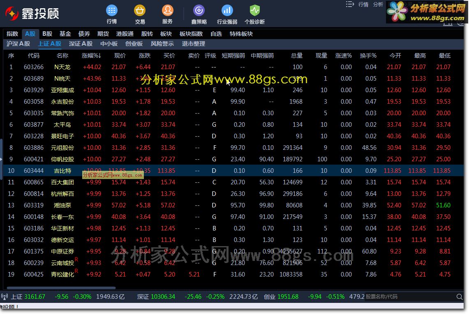
Task: Click the 鑫投顾 logo
Action: (x=32, y=14)
